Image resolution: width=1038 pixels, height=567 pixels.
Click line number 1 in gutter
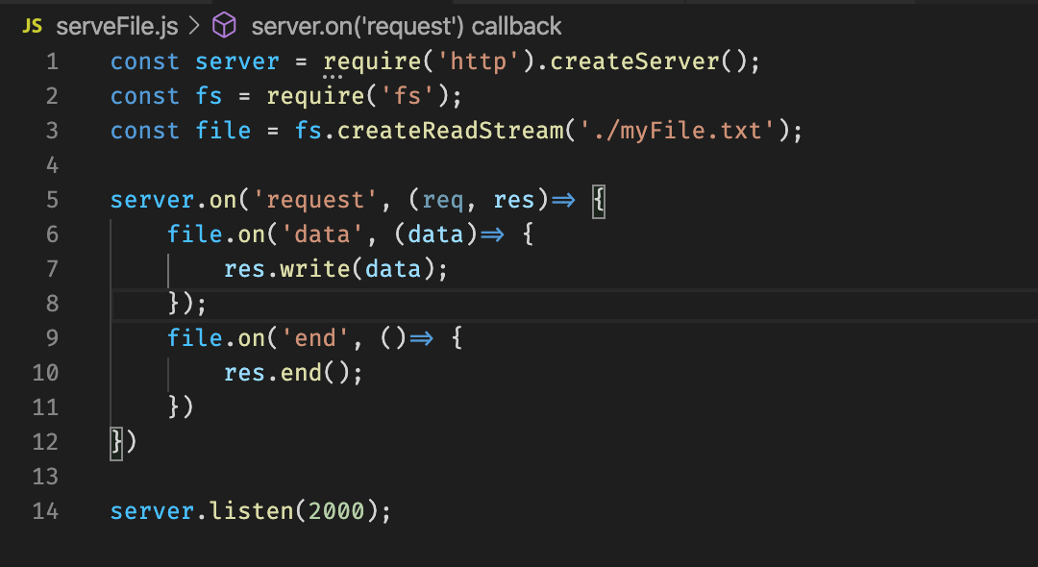tap(52, 62)
